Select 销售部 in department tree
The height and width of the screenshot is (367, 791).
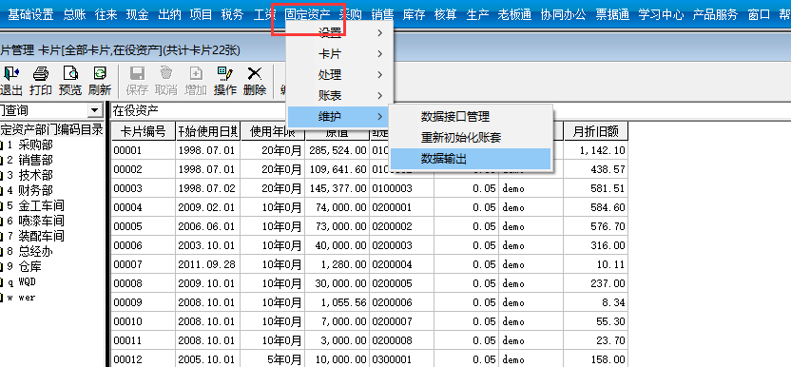coord(35,161)
